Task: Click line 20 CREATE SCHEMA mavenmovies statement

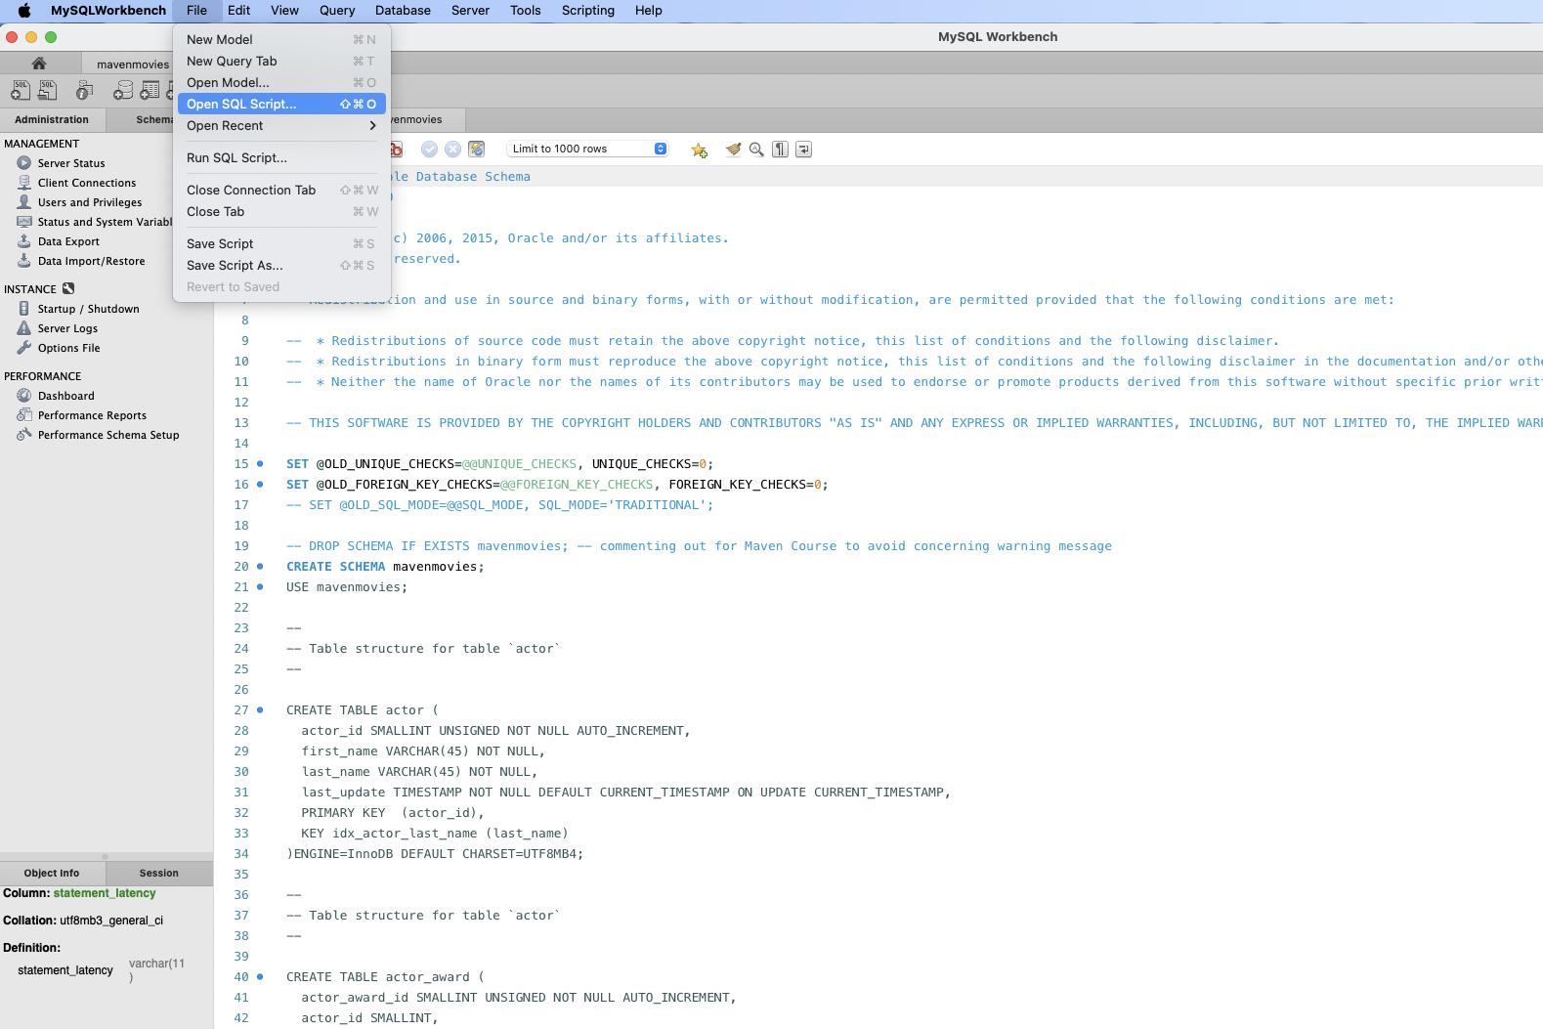Action: 385,567
